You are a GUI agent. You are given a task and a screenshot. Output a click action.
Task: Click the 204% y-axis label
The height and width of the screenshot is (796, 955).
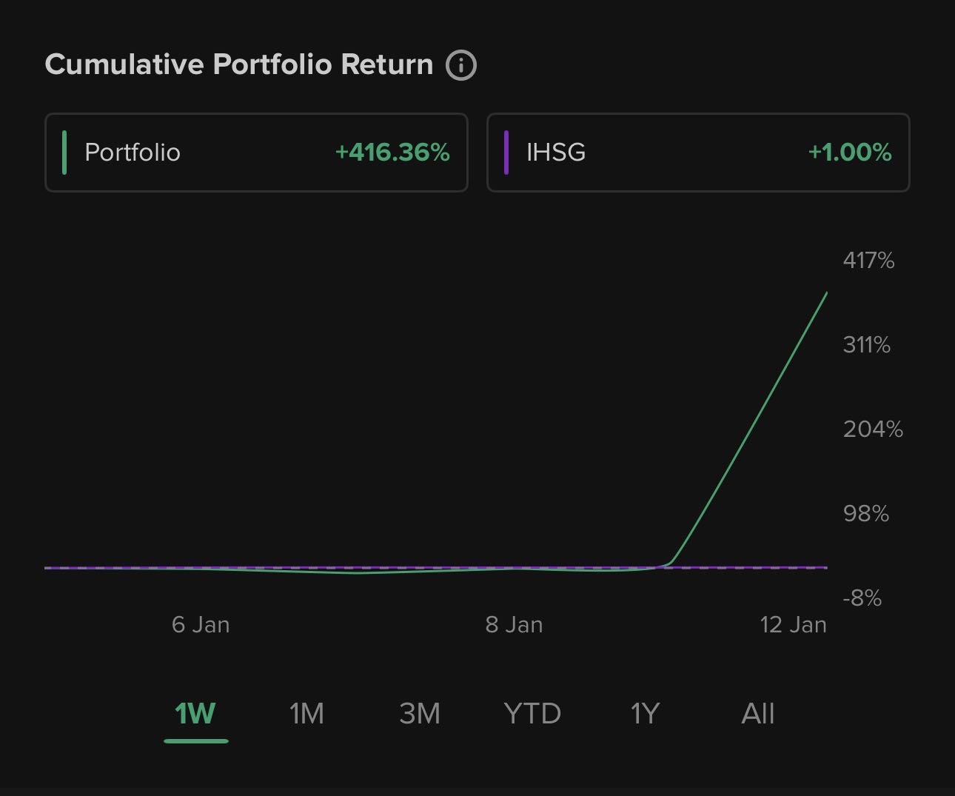point(873,429)
